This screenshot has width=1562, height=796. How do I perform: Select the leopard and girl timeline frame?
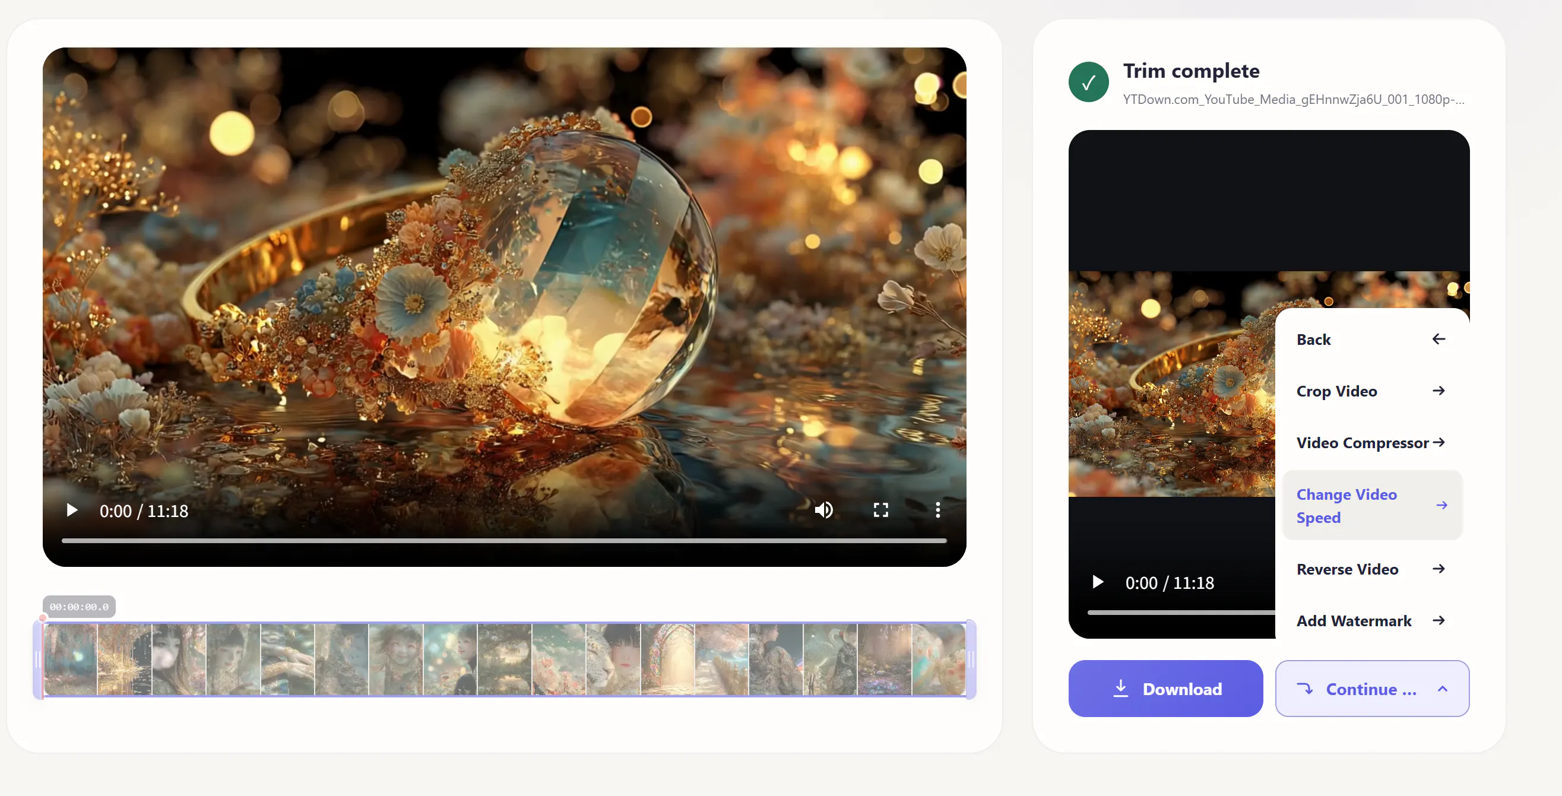[613, 659]
